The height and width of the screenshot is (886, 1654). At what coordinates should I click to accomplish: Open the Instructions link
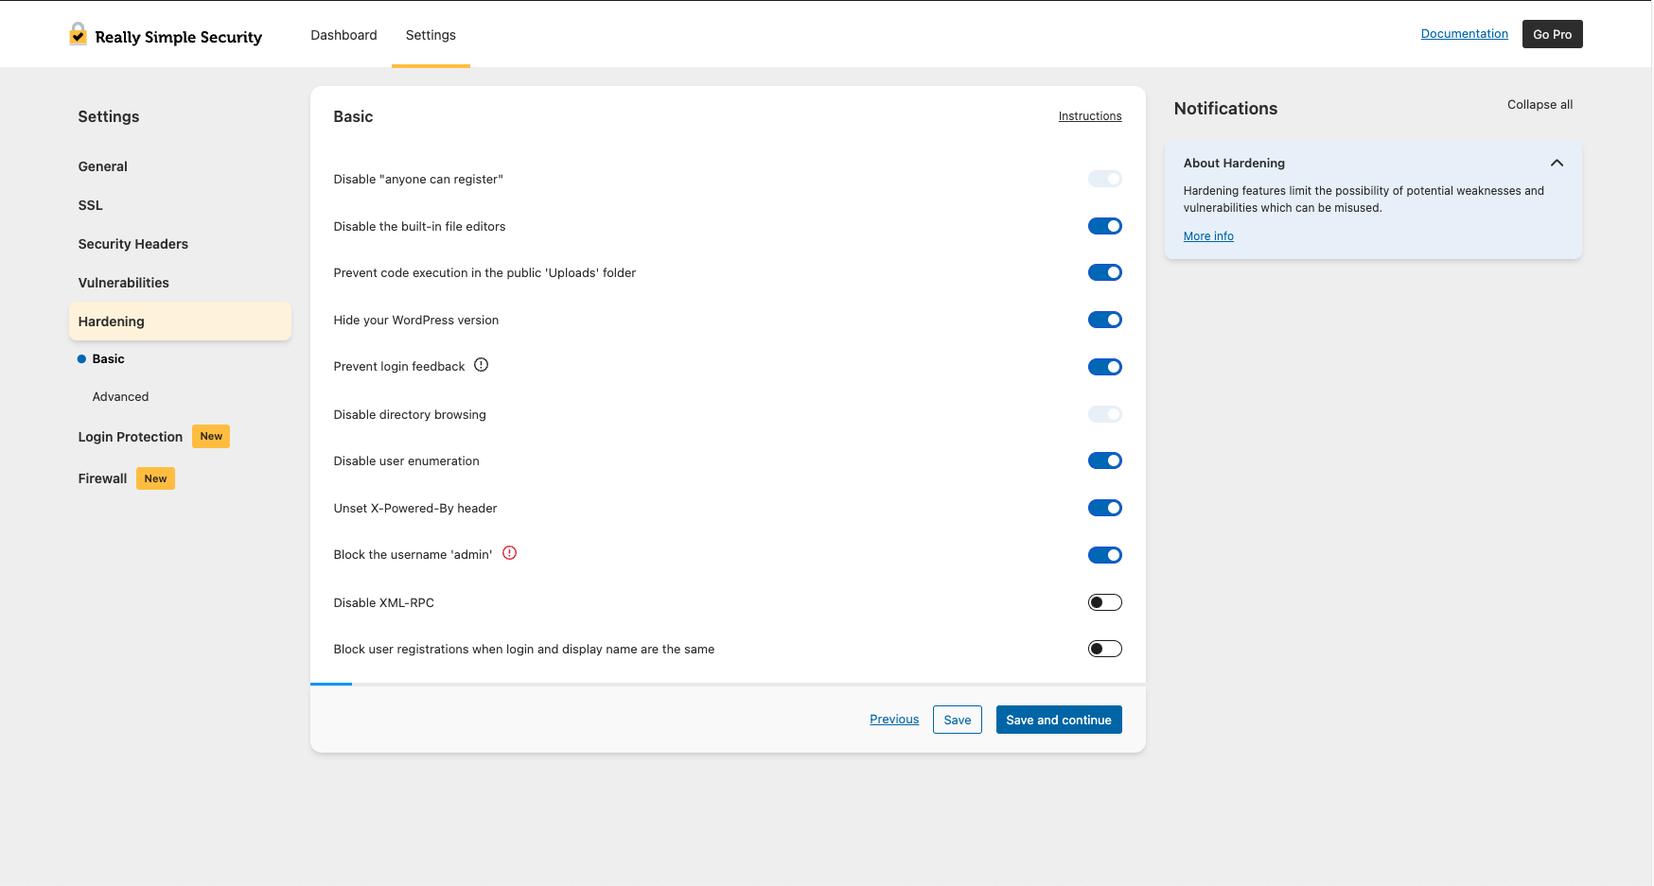(1090, 116)
